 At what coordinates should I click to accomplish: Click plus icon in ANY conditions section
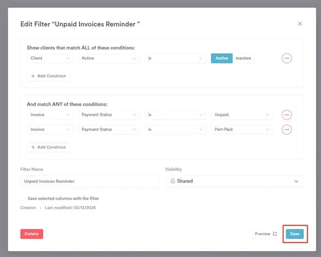33,147
